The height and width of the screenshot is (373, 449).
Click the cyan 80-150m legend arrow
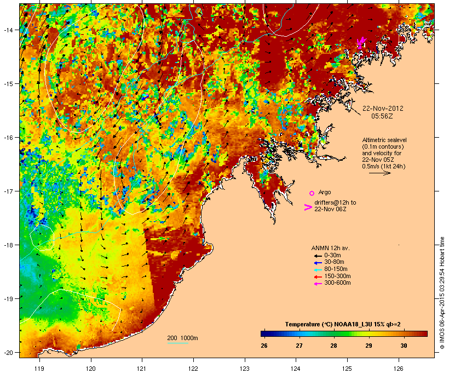[318, 270]
